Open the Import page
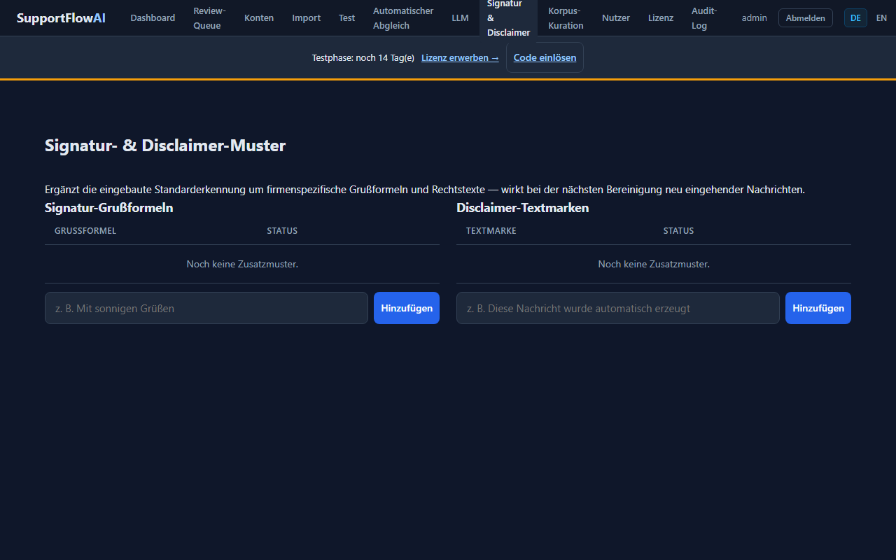Viewport: 896px width, 560px height. (x=307, y=18)
